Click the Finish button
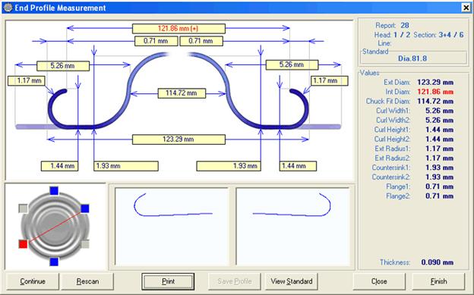This screenshot has height=295, width=474. pos(438,281)
